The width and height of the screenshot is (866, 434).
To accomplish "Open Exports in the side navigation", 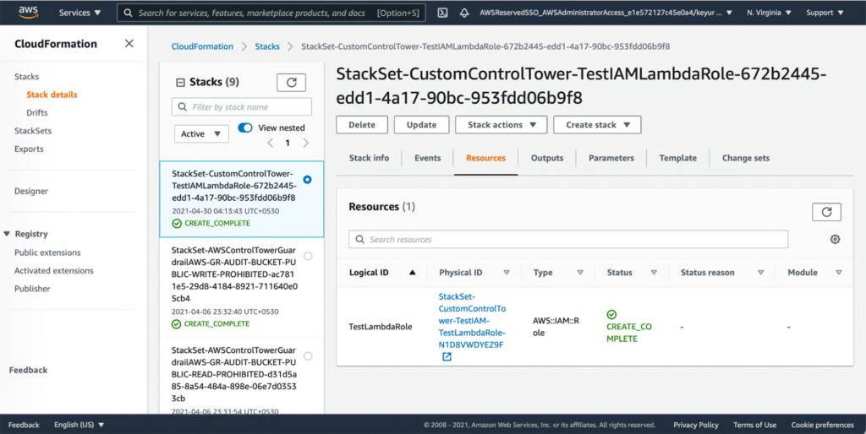I will 29,149.
